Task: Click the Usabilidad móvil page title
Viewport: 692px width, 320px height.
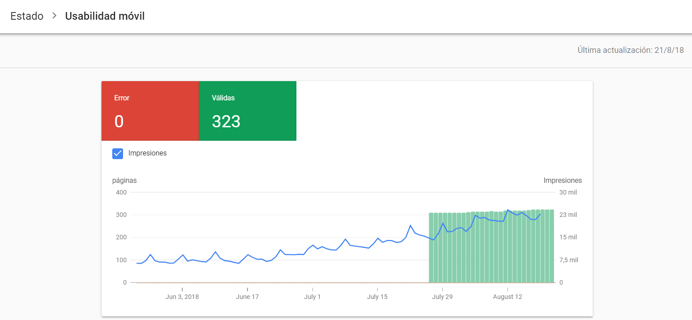Action: (x=105, y=16)
